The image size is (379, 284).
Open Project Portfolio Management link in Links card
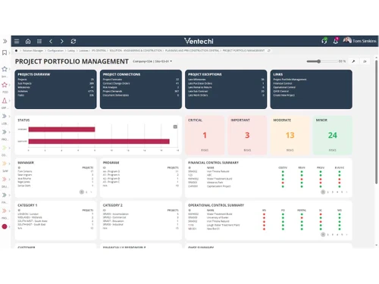[x=290, y=80]
